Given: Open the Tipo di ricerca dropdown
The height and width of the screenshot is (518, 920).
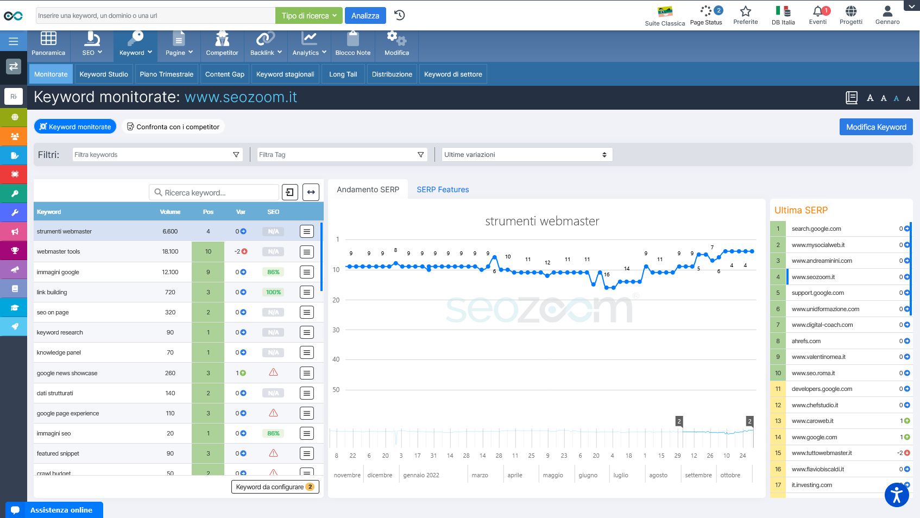Looking at the screenshot, I should (x=308, y=16).
